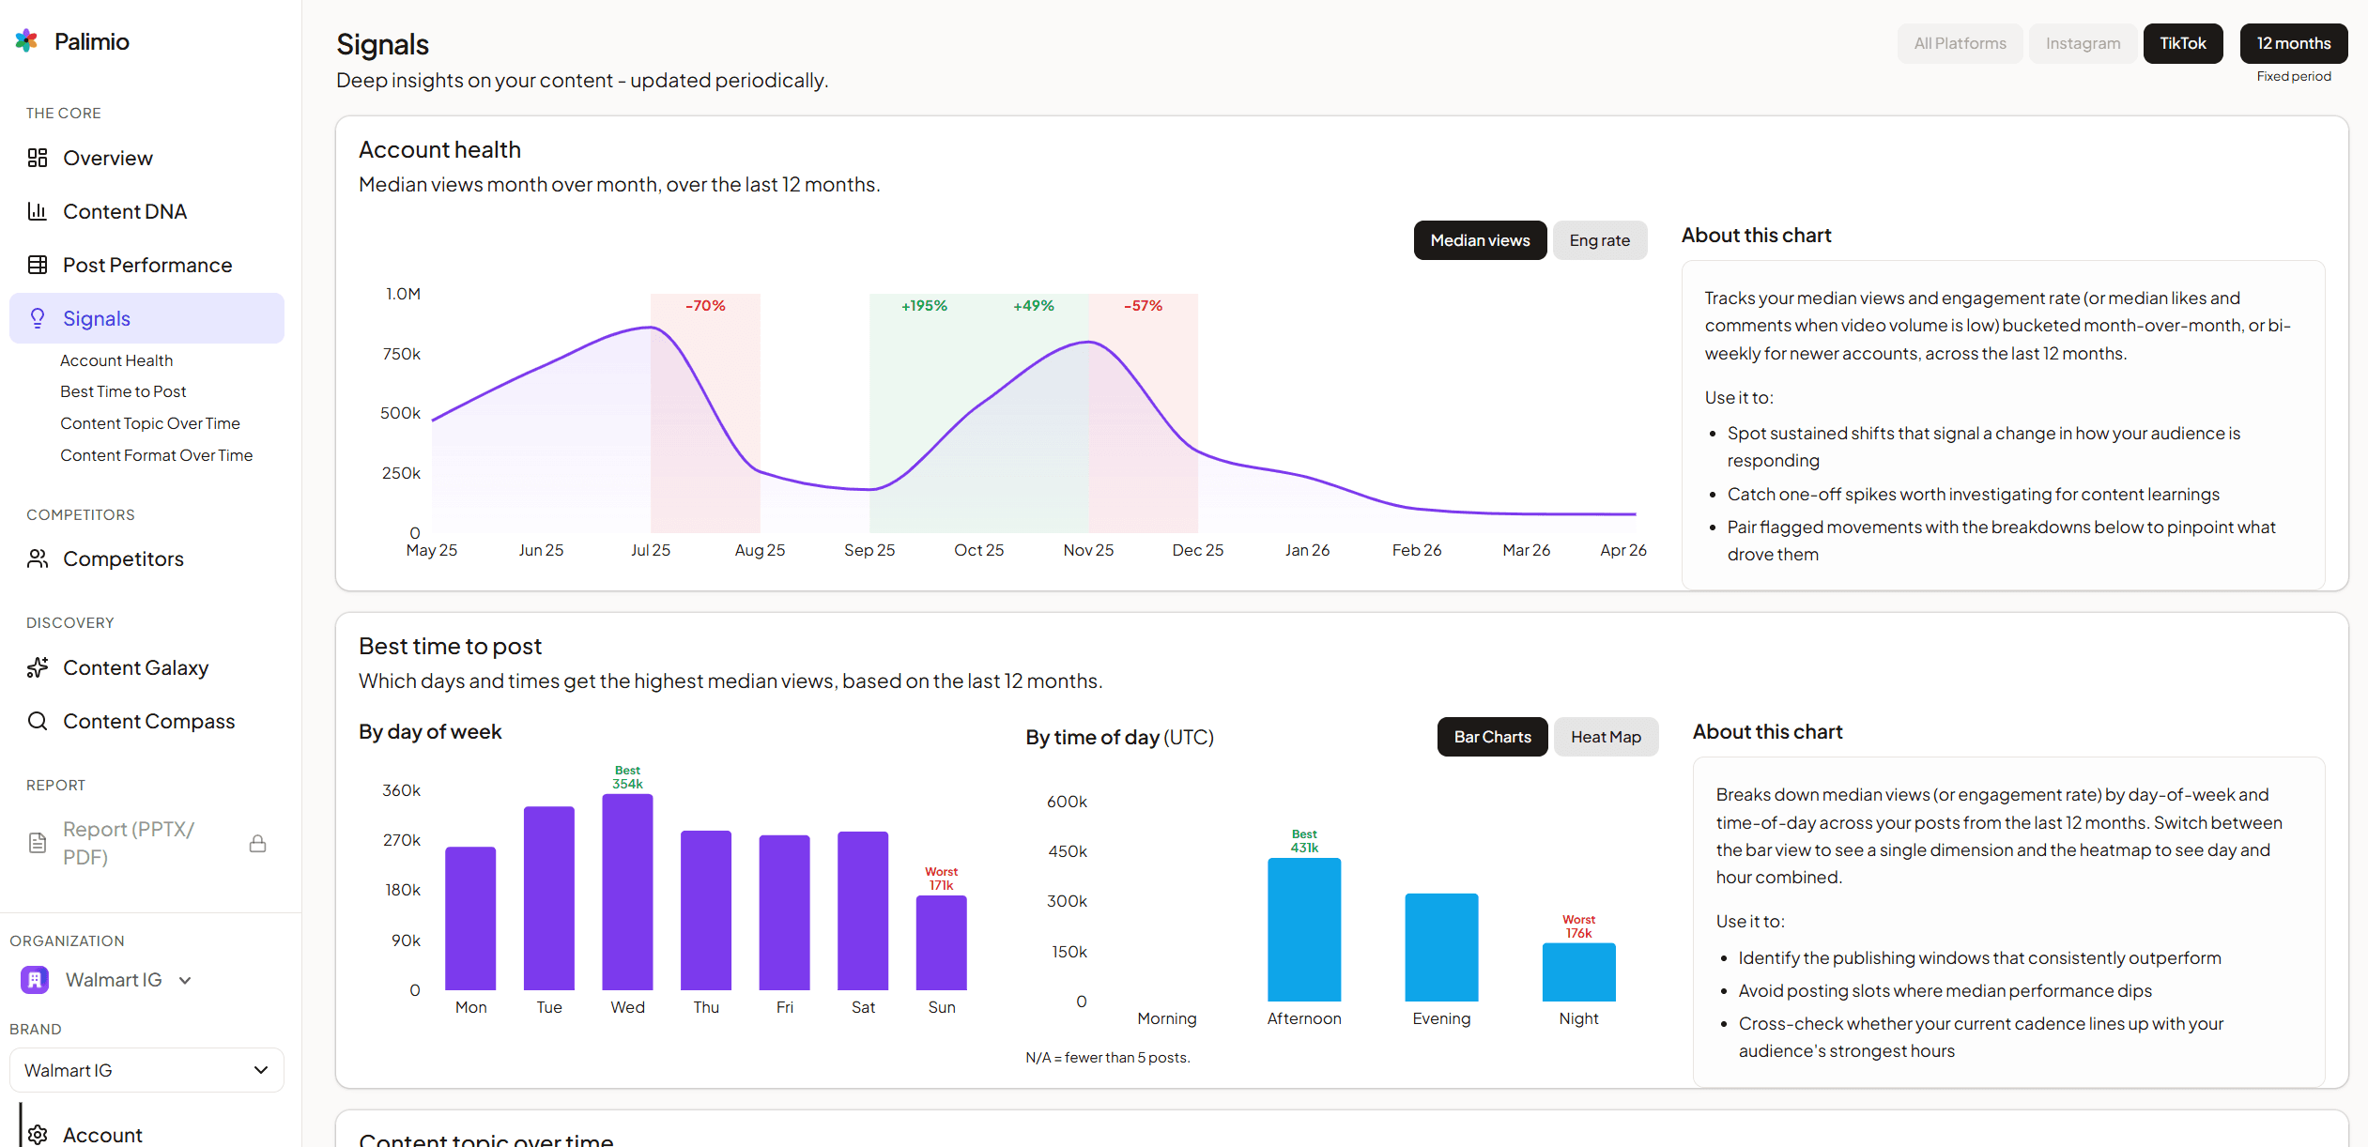2368x1147 pixels.
Task: Click the Post Performance table icon
Action: coord(38,265)
